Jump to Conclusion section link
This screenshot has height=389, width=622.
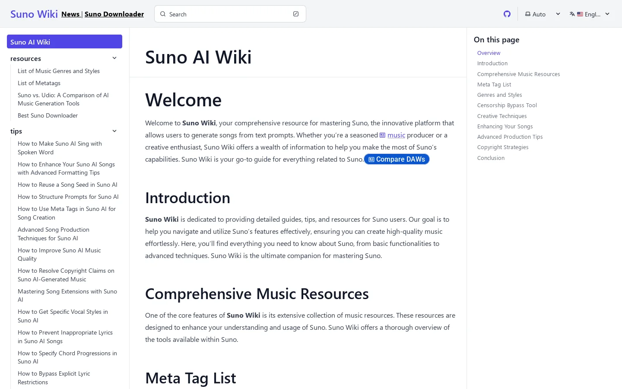click(x=491, y=158)
